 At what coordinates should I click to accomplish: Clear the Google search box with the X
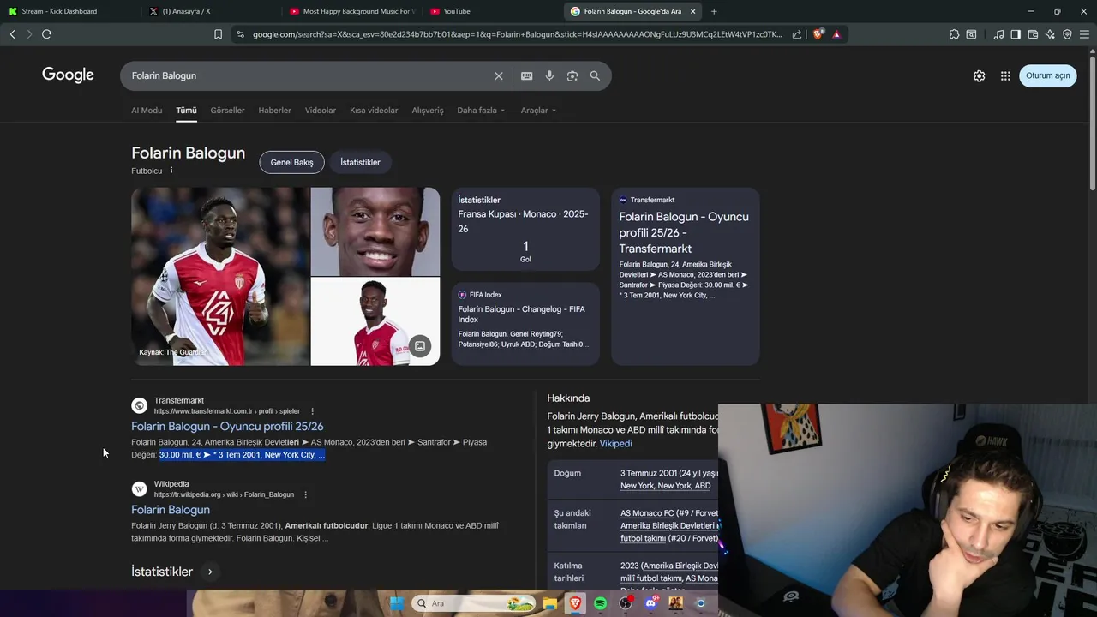point(499,75)
